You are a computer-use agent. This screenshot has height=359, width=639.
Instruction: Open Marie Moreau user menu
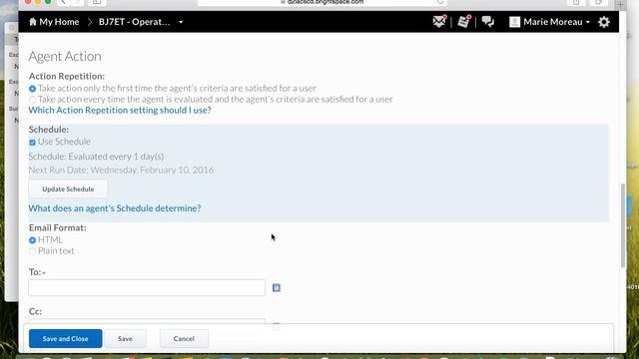(x=550, y=22)
